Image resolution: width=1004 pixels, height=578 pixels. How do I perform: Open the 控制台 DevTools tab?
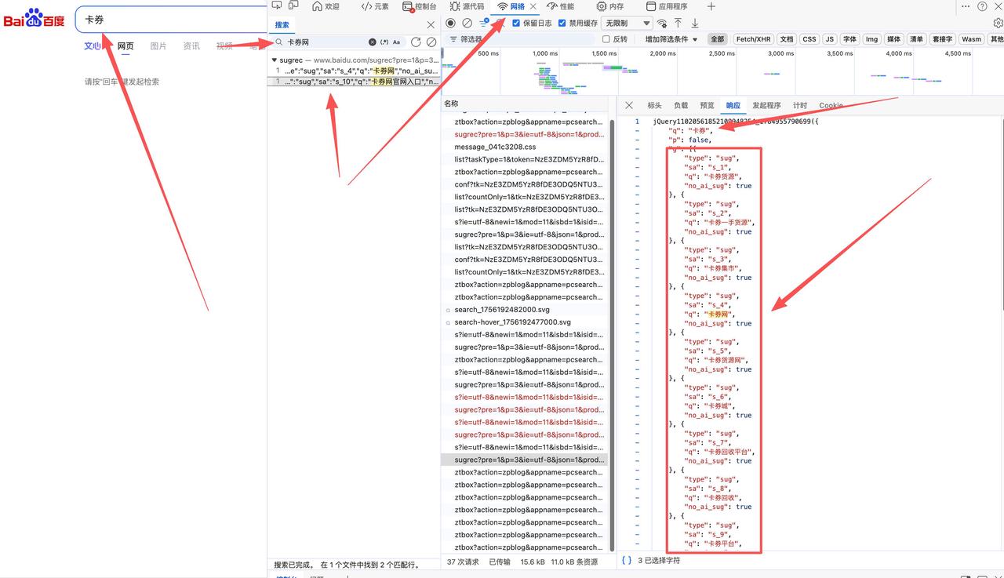point(420,6)
